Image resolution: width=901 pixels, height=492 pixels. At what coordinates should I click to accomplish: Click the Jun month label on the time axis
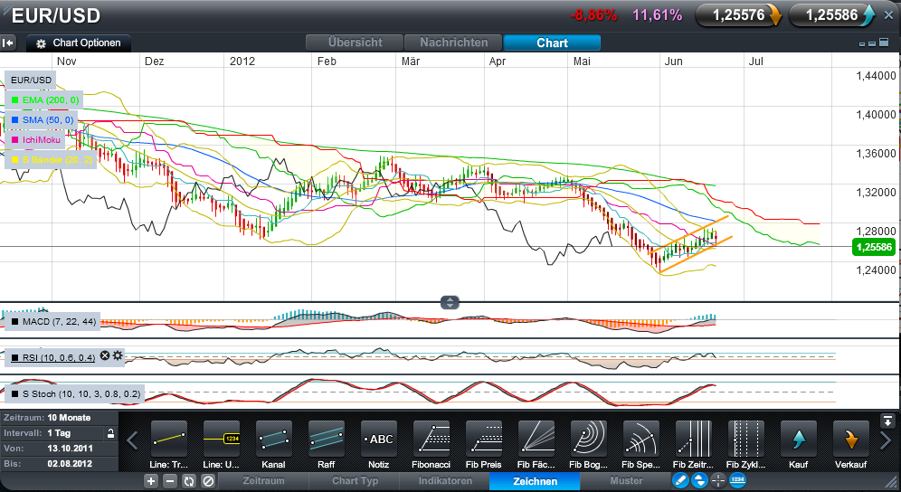pyautogui.click(x=673, y=61)
